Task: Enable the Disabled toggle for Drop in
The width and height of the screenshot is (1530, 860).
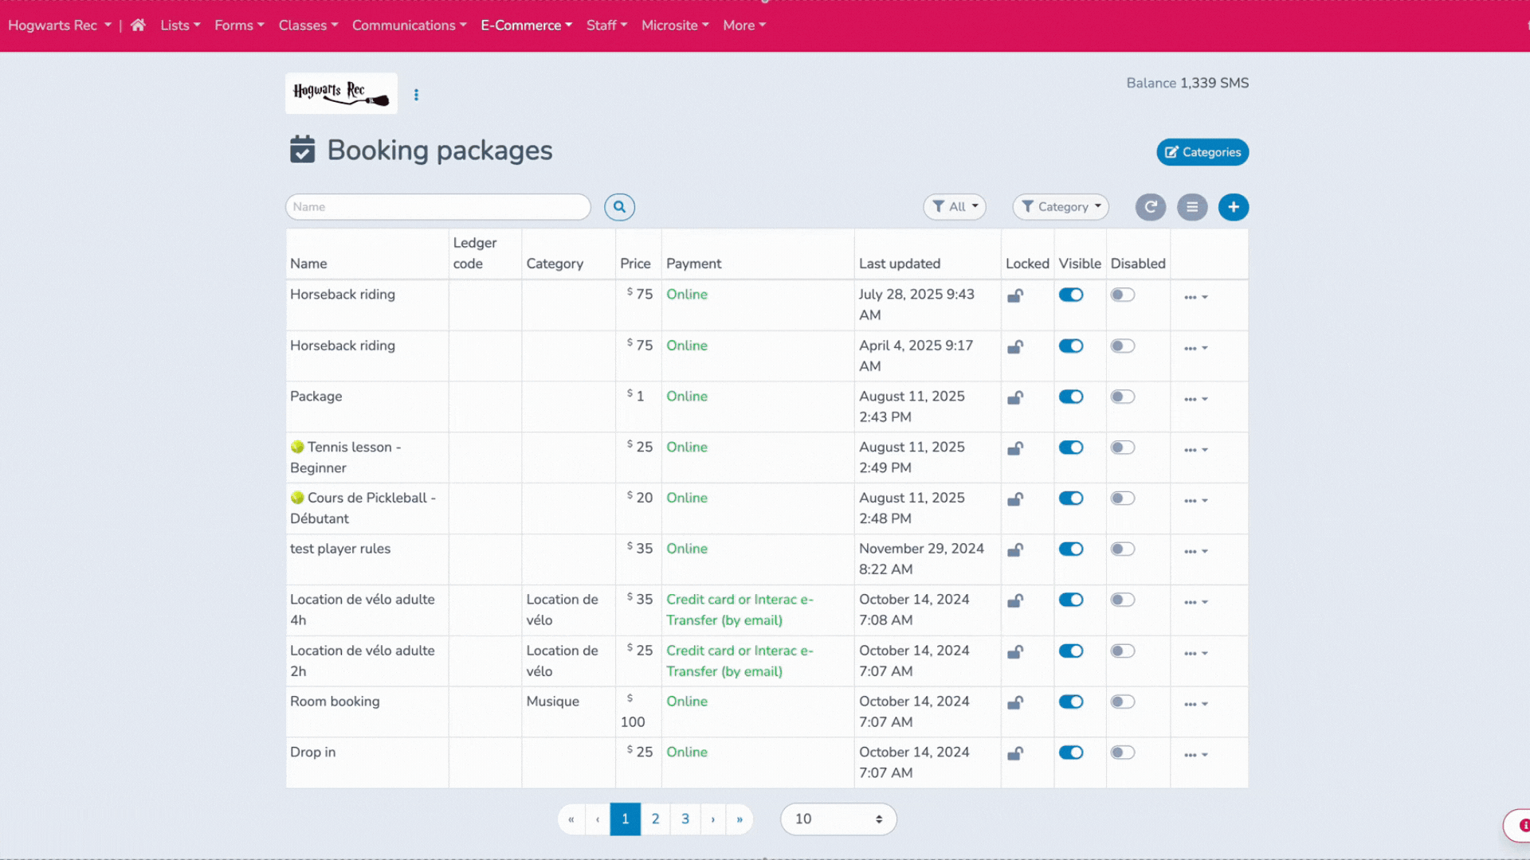Action: [x=1123, y=752]
